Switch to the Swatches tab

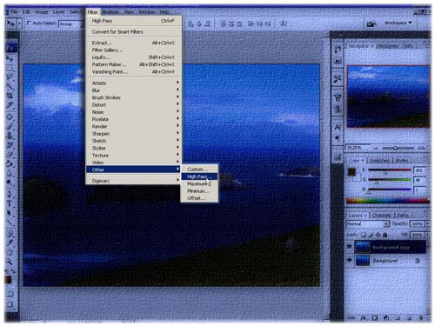tap(379, 160)
